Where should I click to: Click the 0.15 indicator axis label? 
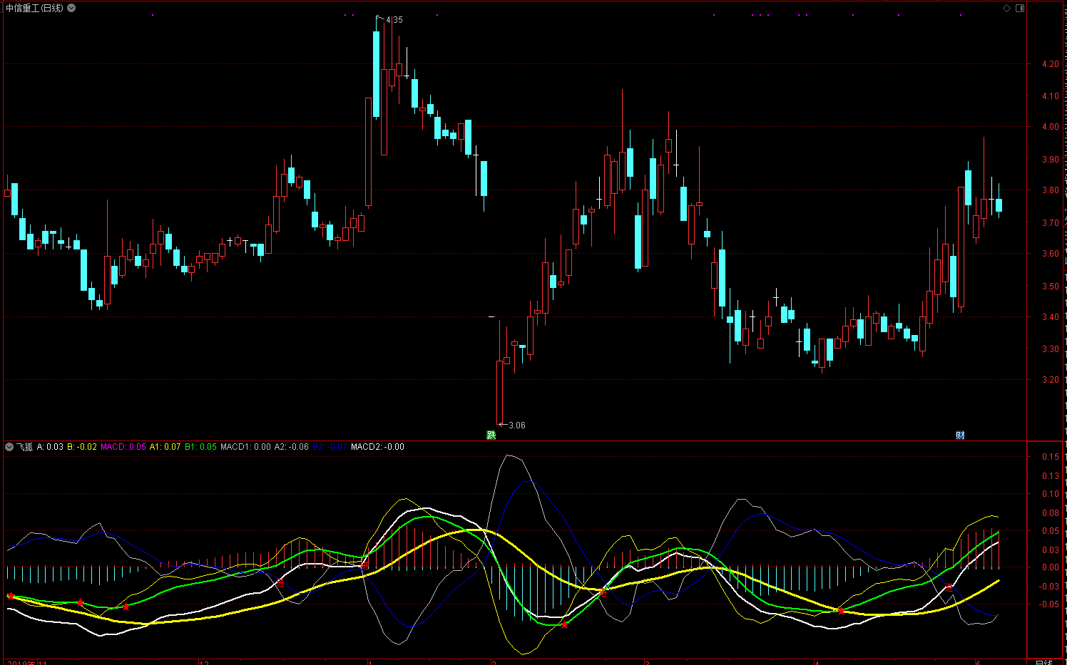point(1050,457)
